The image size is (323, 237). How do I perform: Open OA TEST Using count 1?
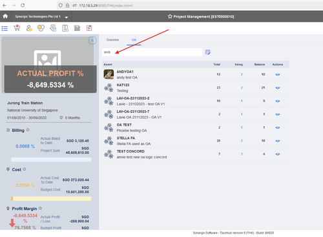point(242,128)
